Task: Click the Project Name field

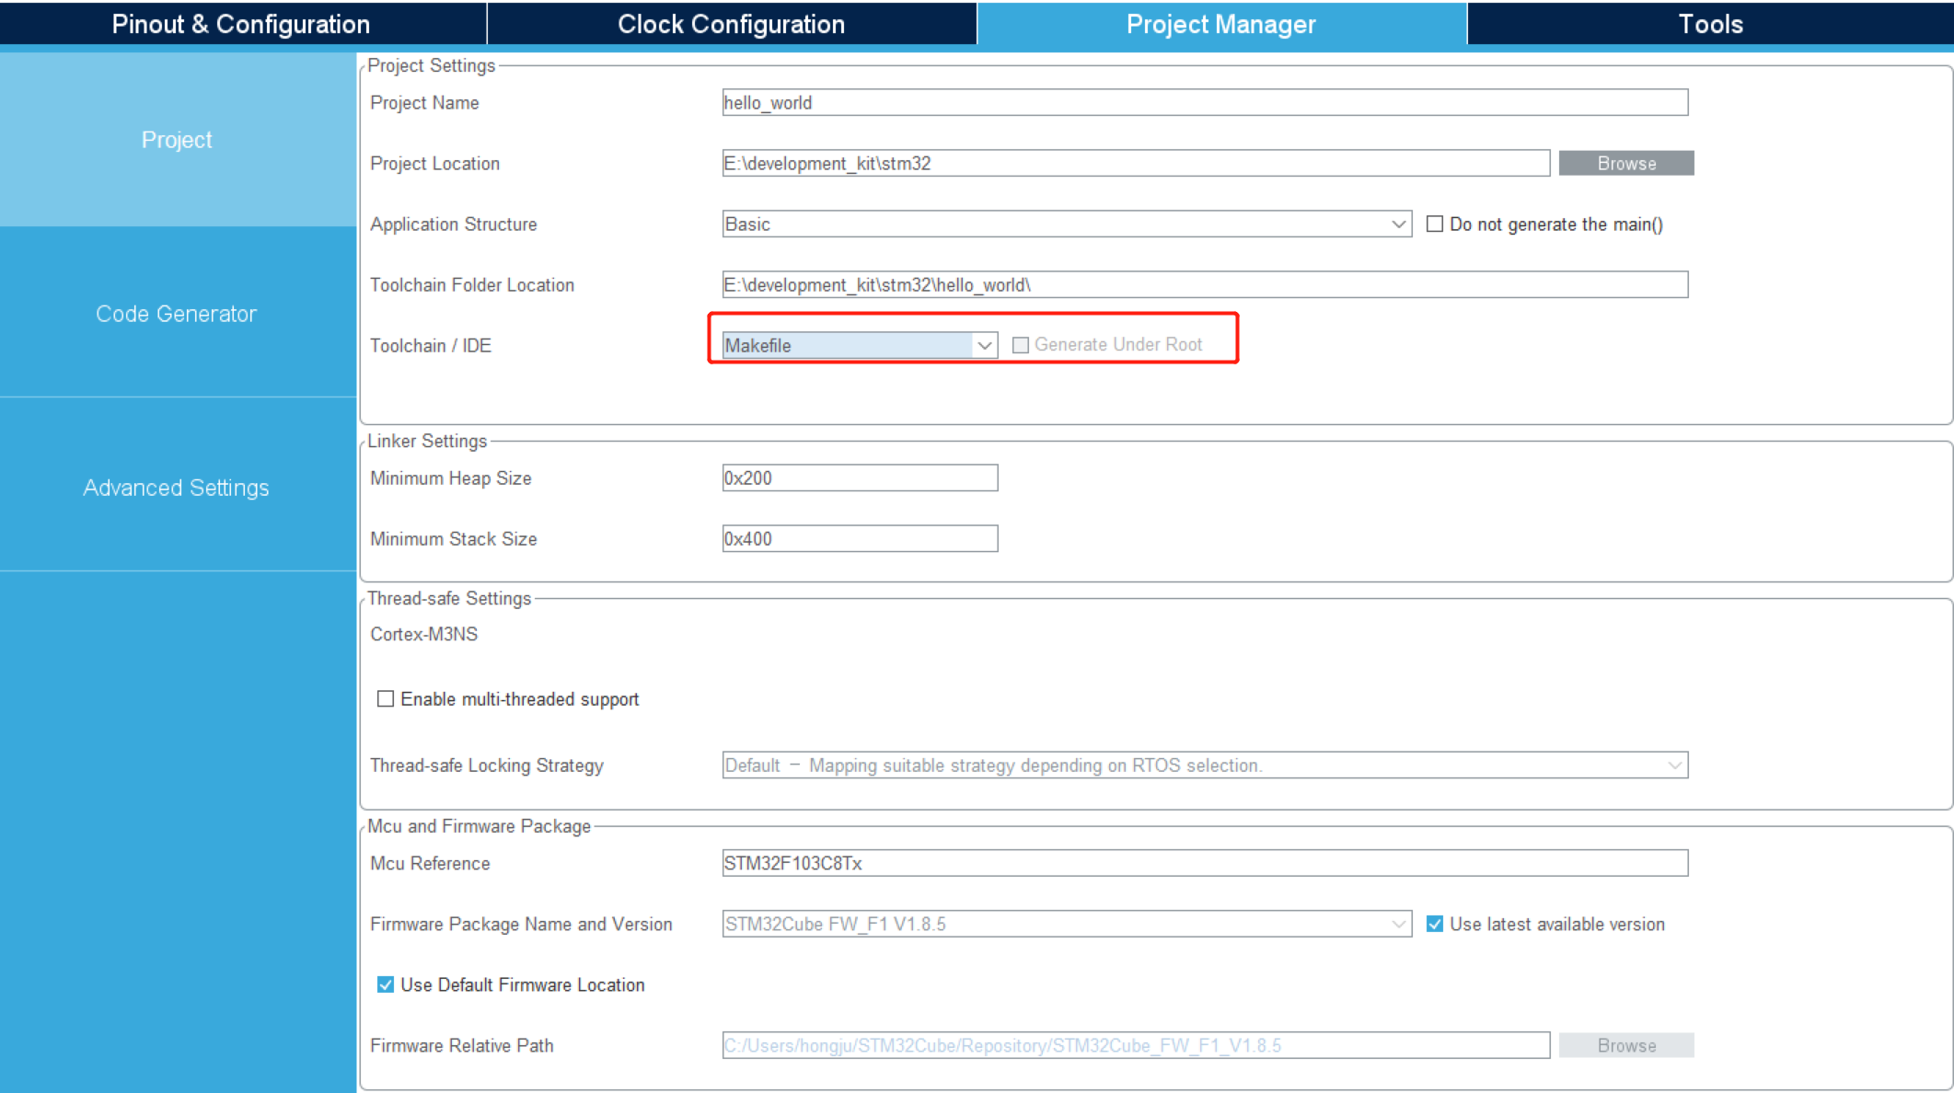Action: click(x=1205, y=102)
